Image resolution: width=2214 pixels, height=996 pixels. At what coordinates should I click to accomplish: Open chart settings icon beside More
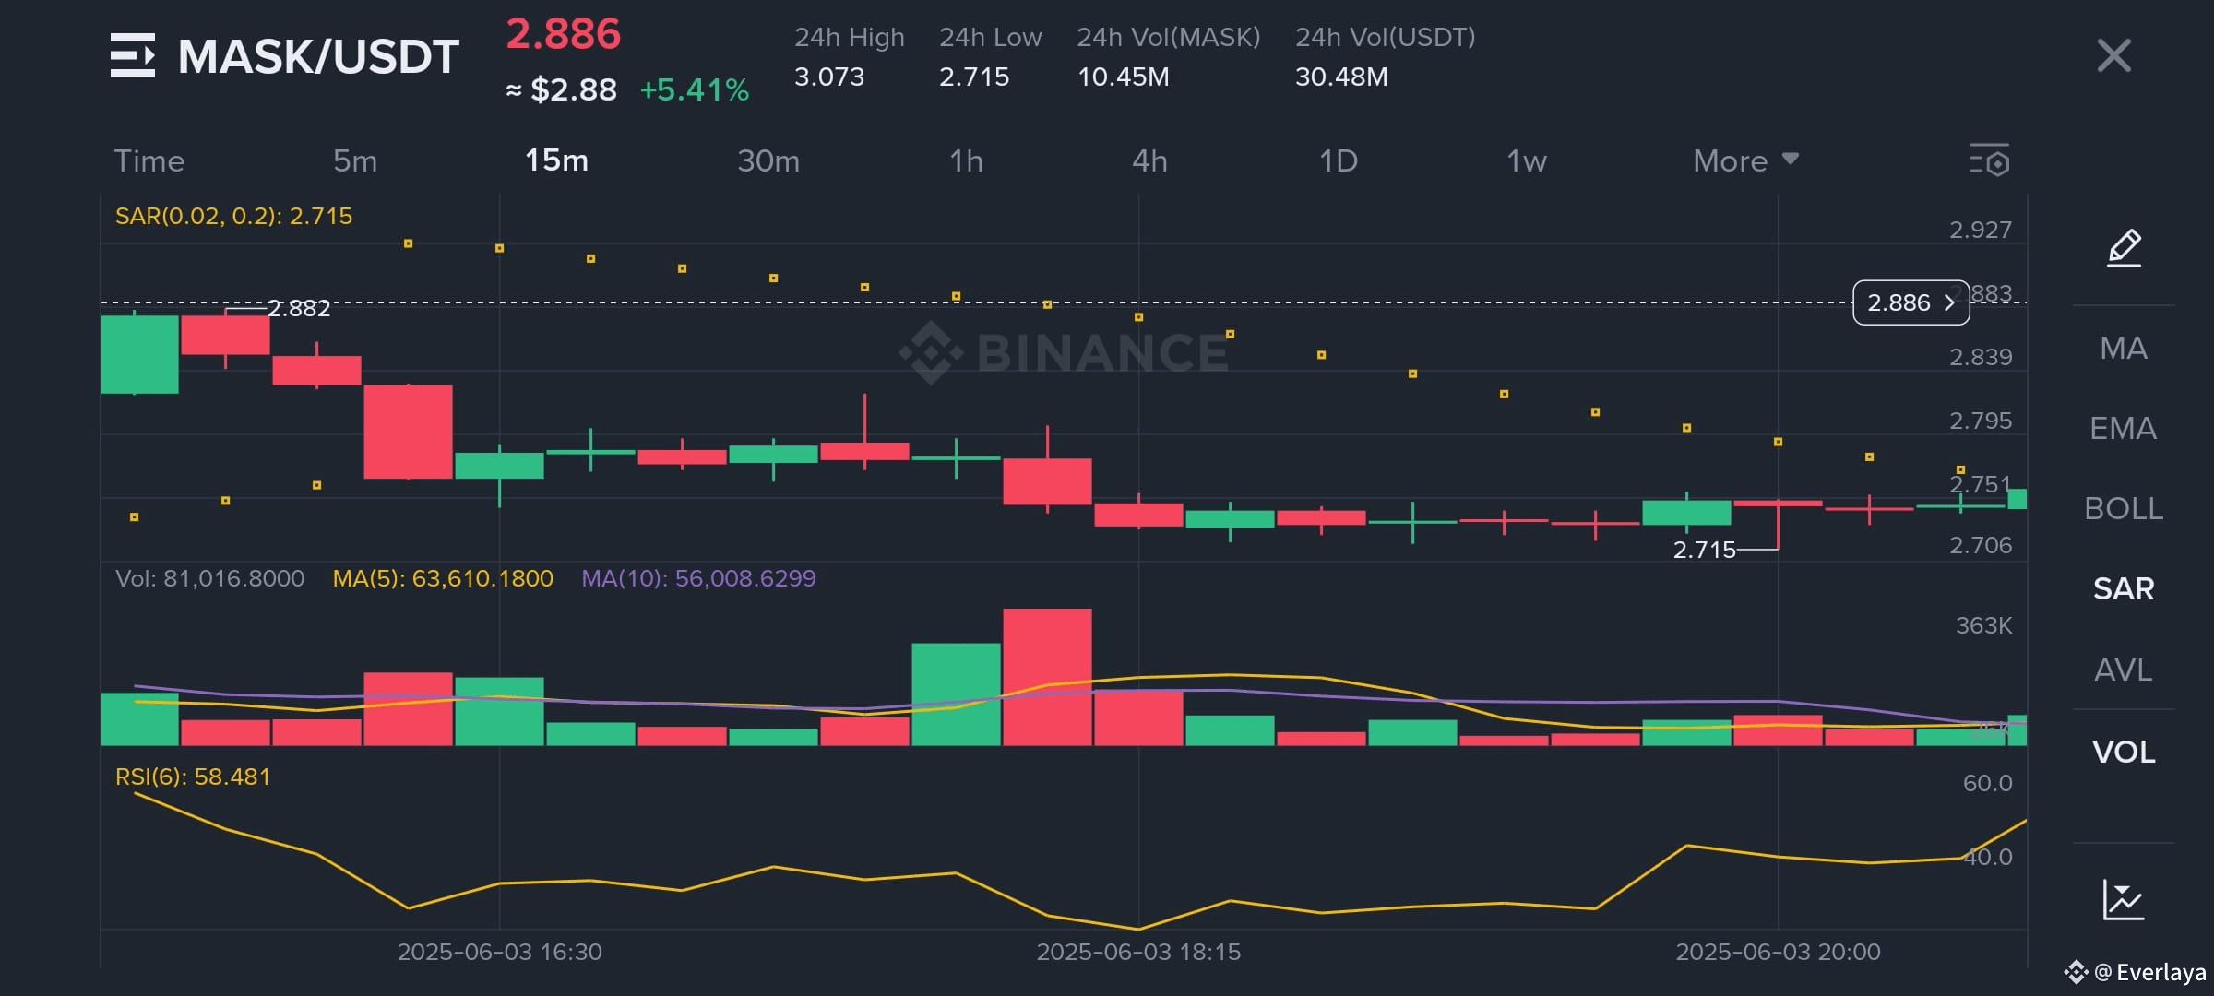click(1990, 160)
